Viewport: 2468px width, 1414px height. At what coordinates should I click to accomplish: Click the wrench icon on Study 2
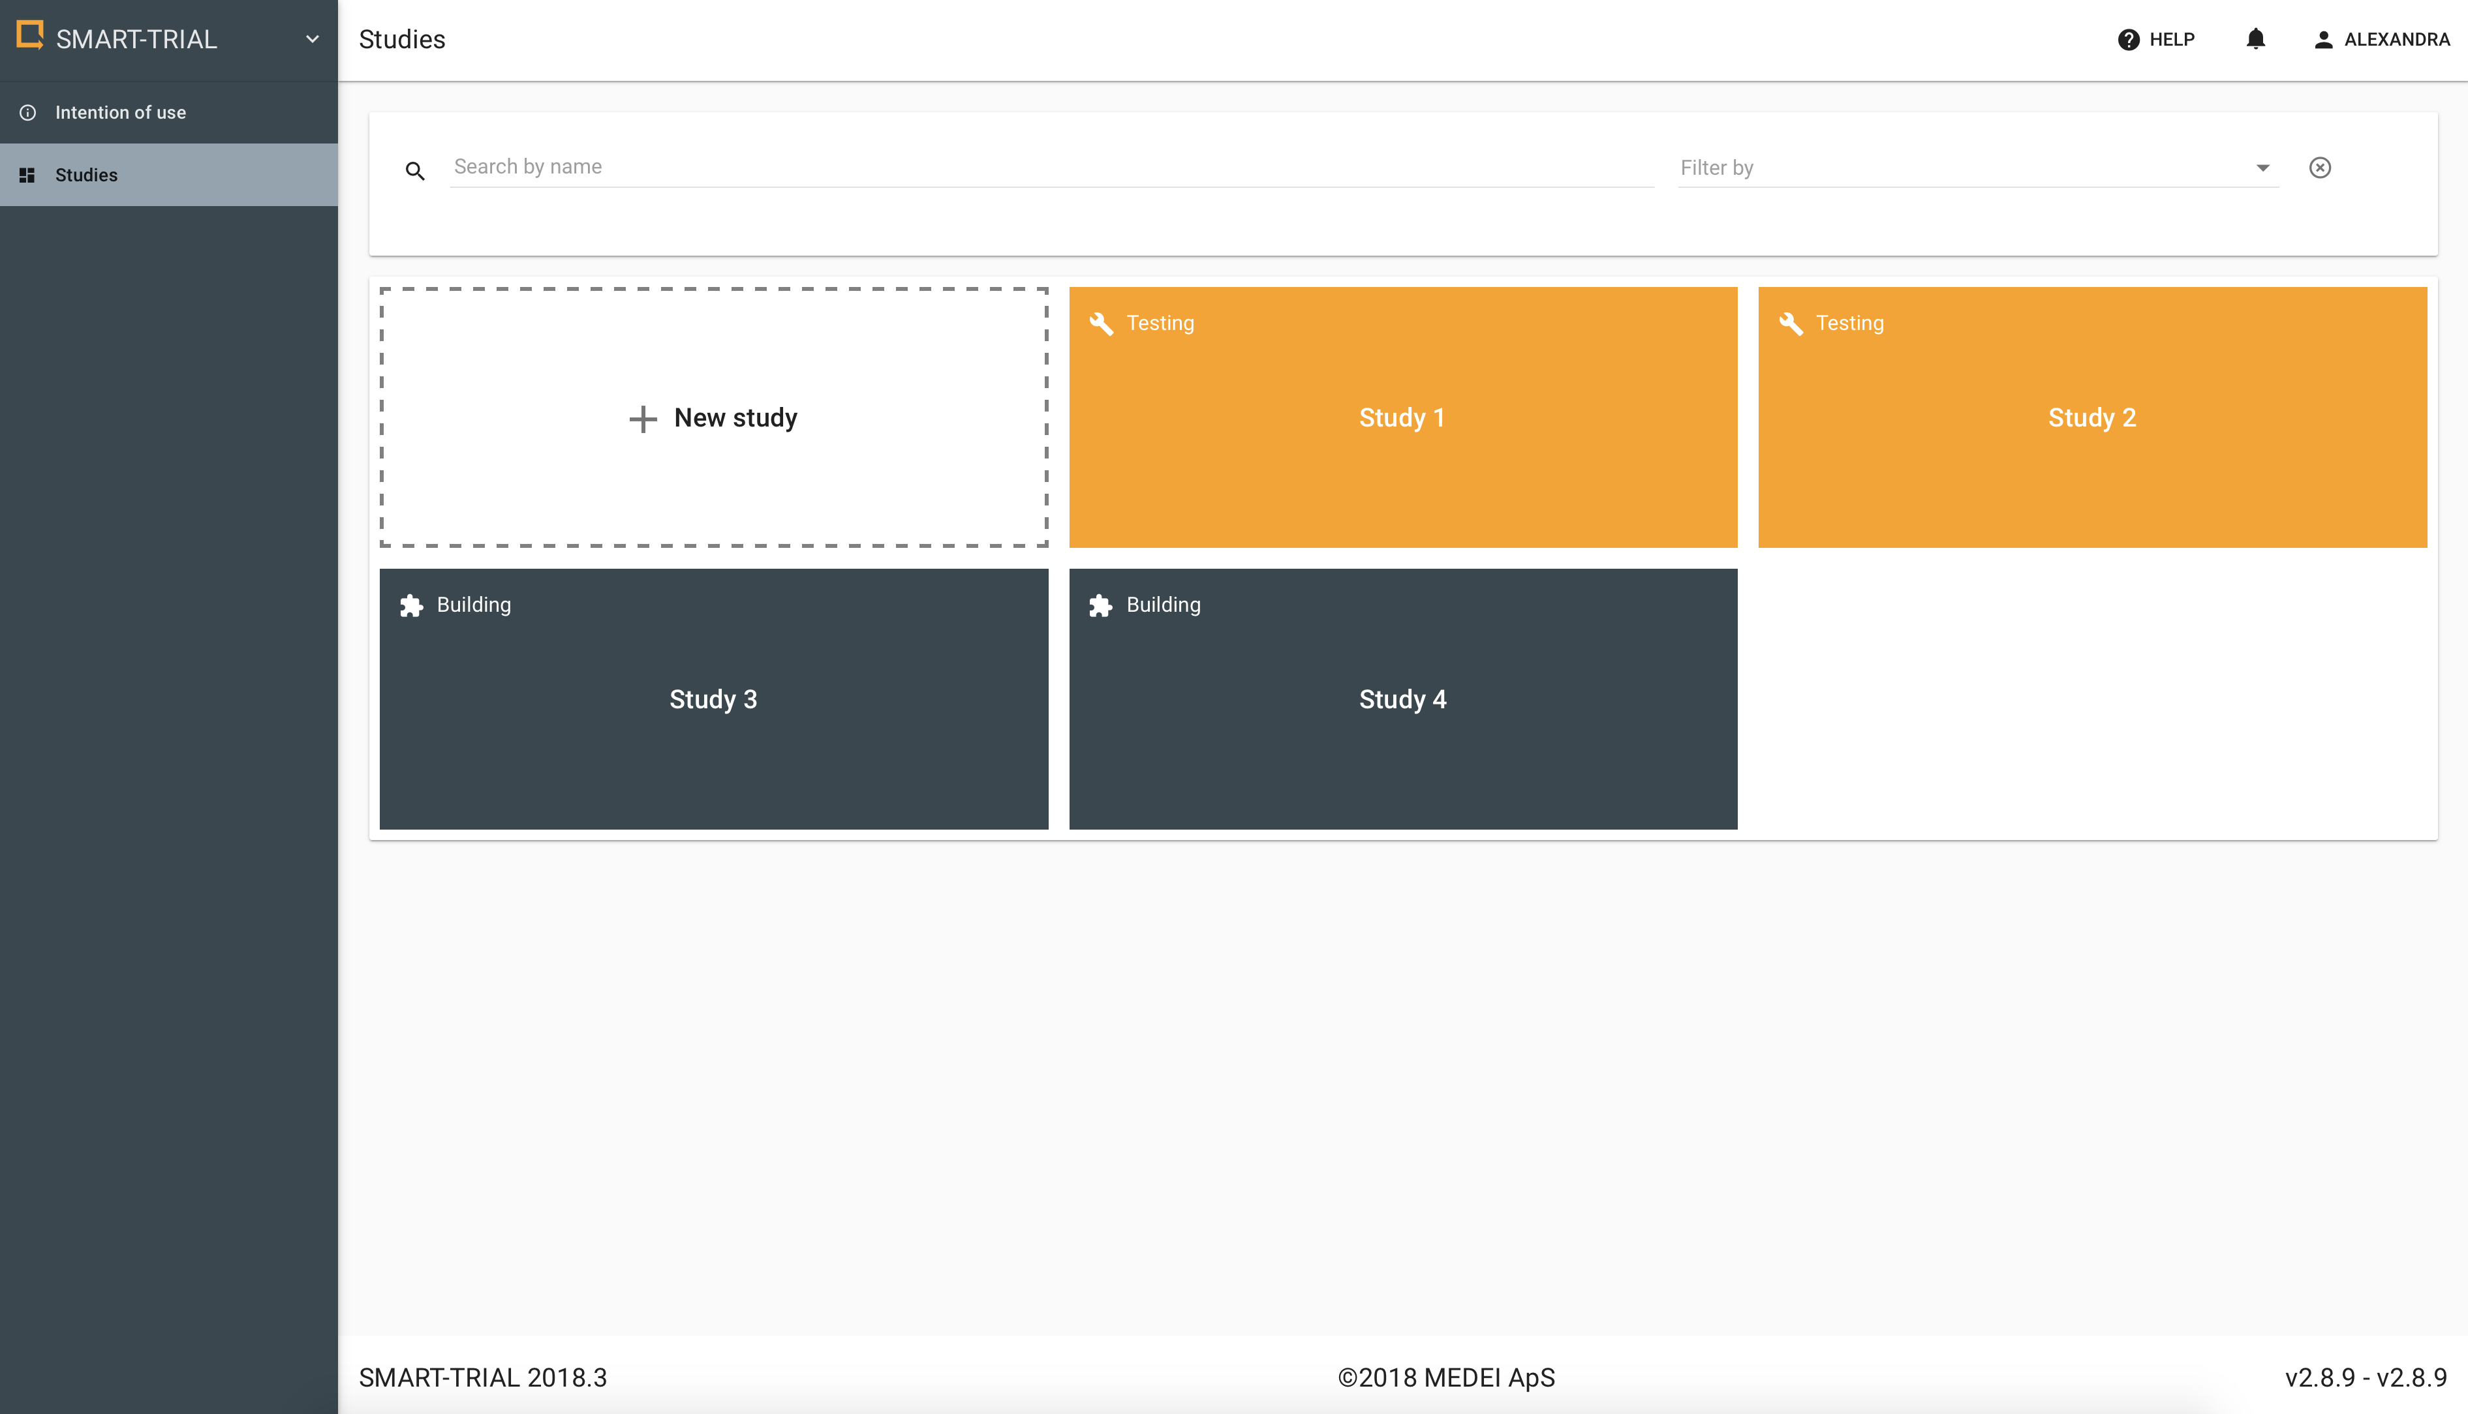click(x=1790, y=322)
